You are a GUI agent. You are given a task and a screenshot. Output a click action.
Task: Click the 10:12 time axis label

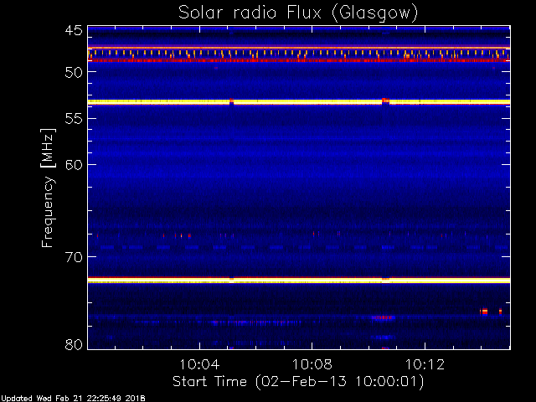(425, 364)
